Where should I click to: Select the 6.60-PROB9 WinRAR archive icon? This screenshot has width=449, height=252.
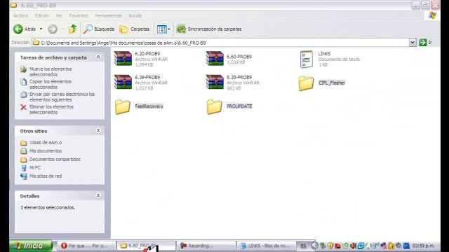point(215,59)
